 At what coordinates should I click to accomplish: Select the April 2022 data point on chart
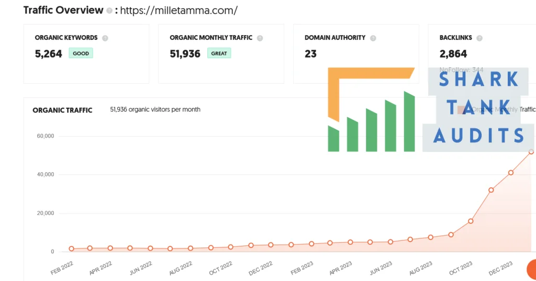click(110, 248)
